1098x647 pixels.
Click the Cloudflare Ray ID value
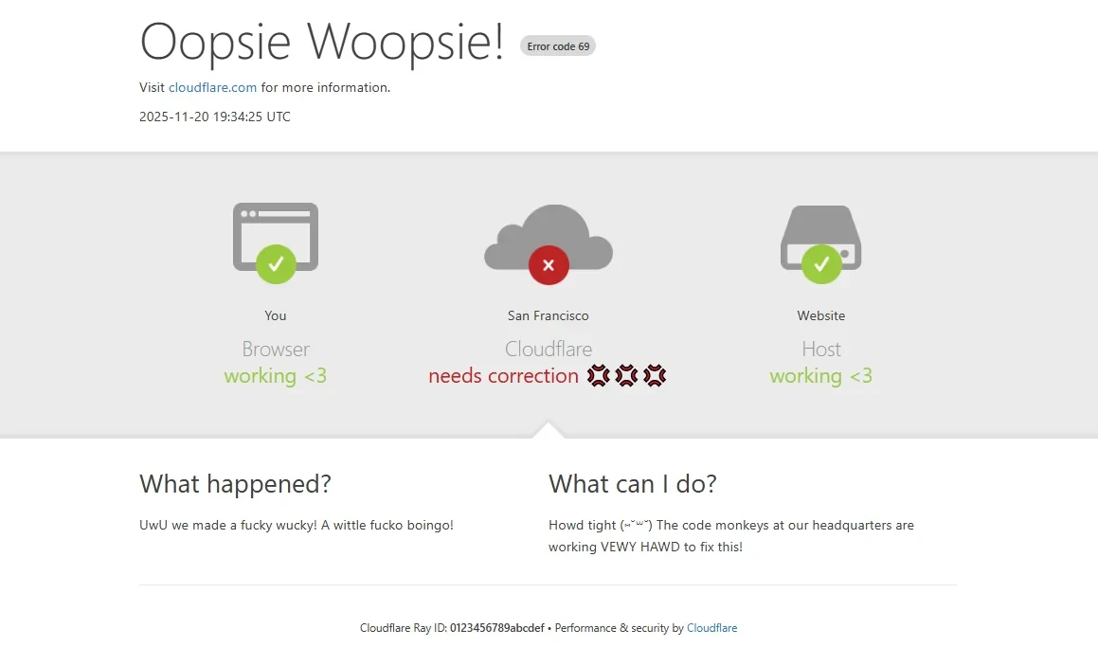496,628
